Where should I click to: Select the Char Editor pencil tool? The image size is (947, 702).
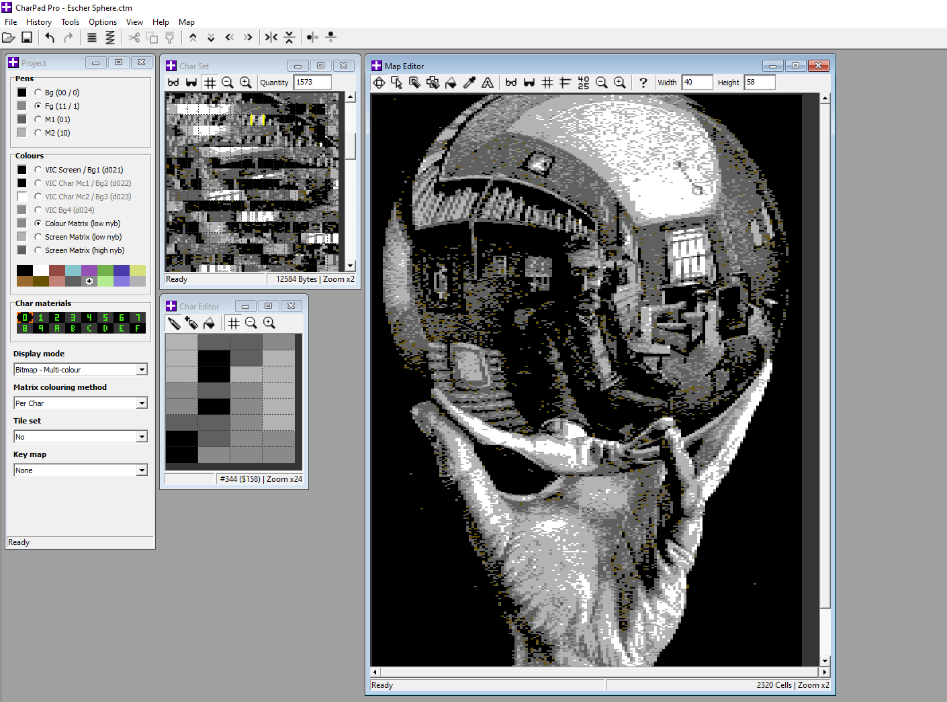coord(174,323)
